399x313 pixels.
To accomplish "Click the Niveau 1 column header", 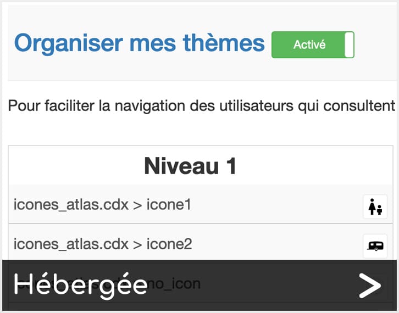I will point(190,166).
